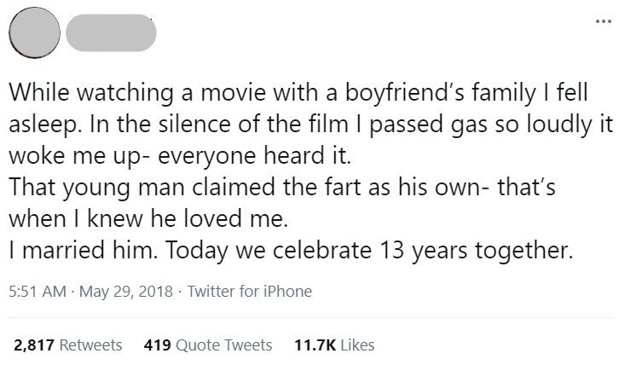Viewport: 625px width, 365px height.
Task: Click the 2,817 retweet count number
Action: click(34, 345)
